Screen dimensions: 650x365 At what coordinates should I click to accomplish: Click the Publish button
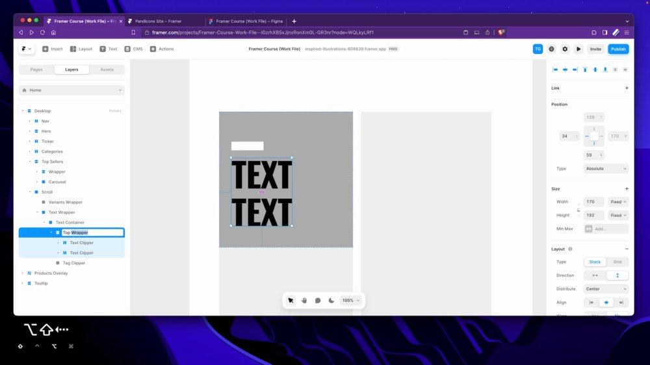[x=618, y=49]
